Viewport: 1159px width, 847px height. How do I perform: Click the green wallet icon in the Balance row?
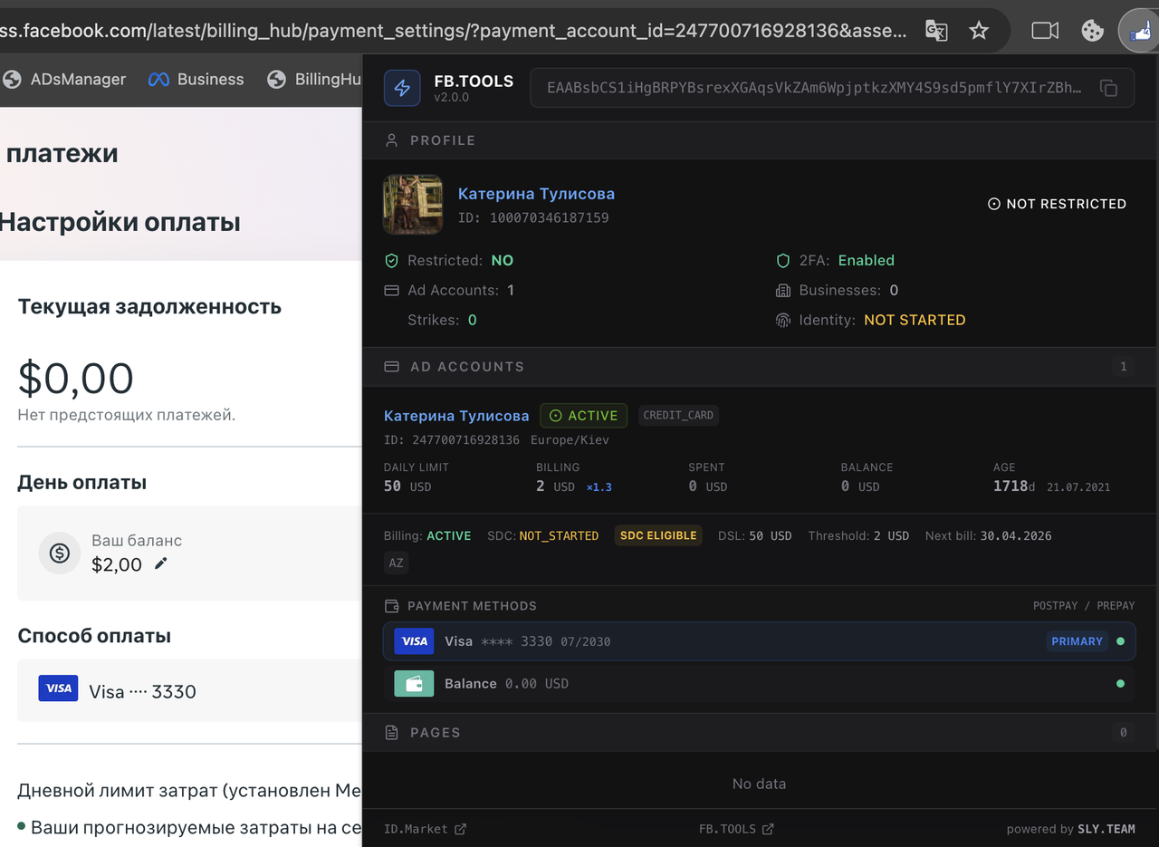click(414, 683)
